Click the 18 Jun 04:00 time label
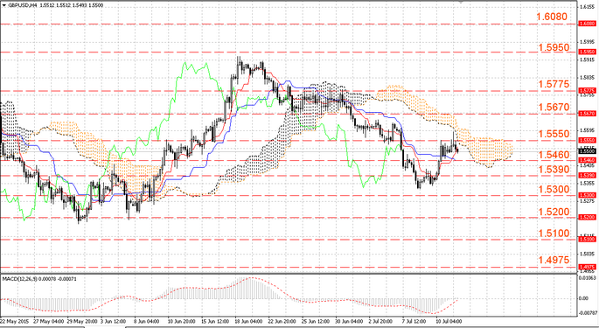This screenshot has width=599, height=328. pyautogui.click(x=248, y=322)
